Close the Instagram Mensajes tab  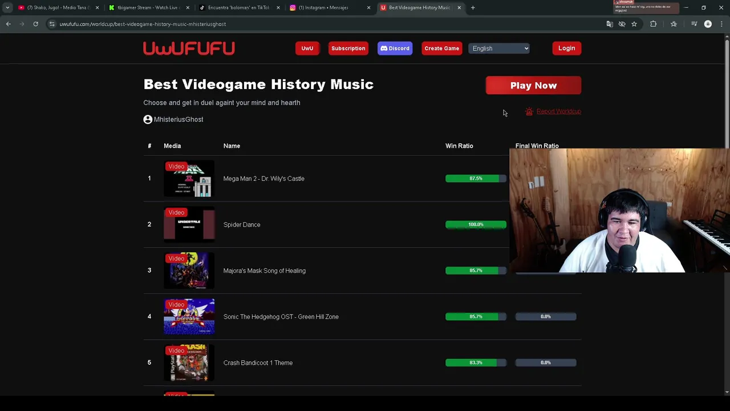tap(368, 7)
